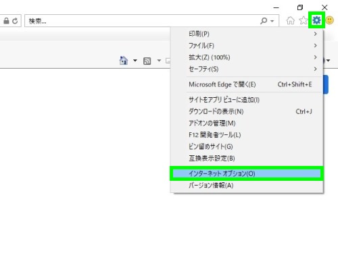The height and width of the screenshot is (253, 338).
Task: Expand 印刷(P) submenu arrow
Action: click(x=315, y=34)
